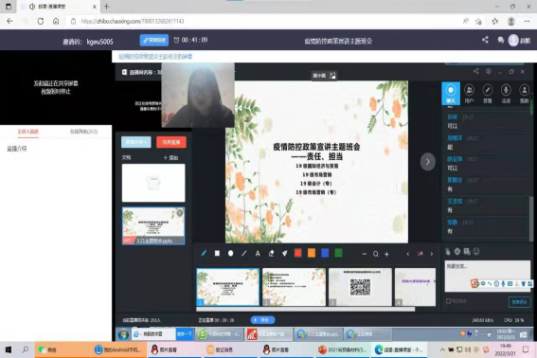Switch to 在线列表 tab
537x358 pixels.
point(83,132)
